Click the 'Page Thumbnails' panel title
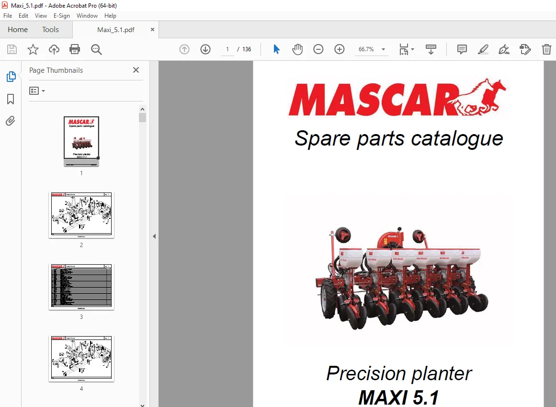Screen dimensions: 556x407 56,70
